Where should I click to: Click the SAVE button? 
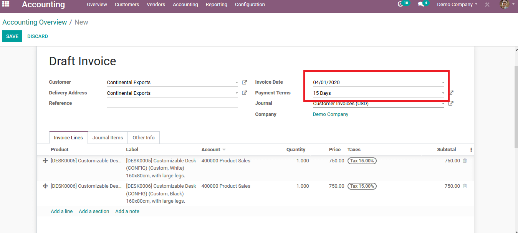tap(12, 36)
